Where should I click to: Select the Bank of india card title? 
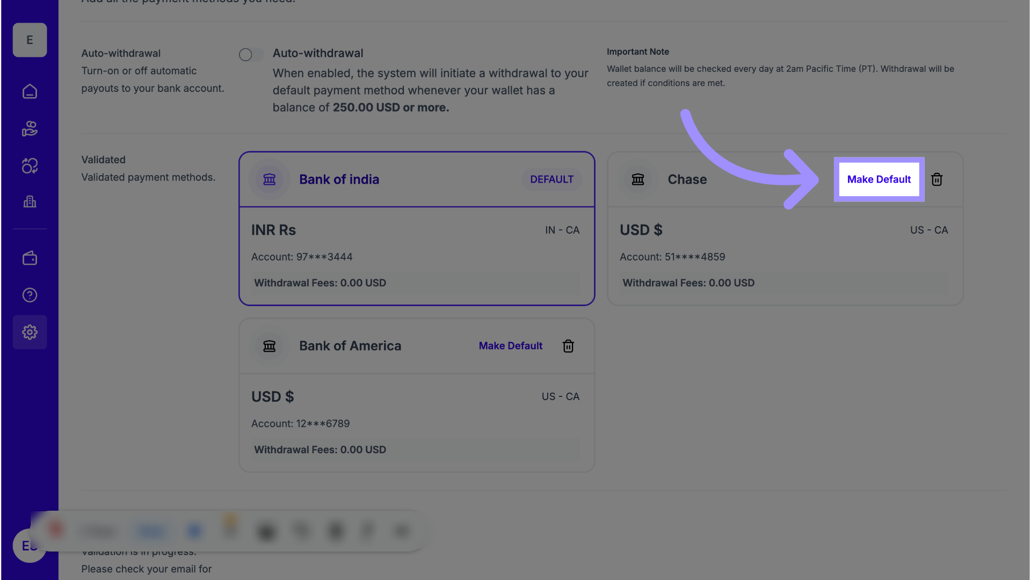coord(339,179)
